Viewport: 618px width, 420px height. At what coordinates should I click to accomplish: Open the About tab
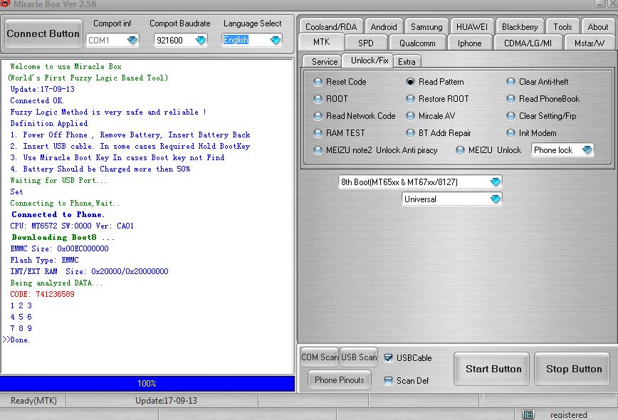[598, 27]
